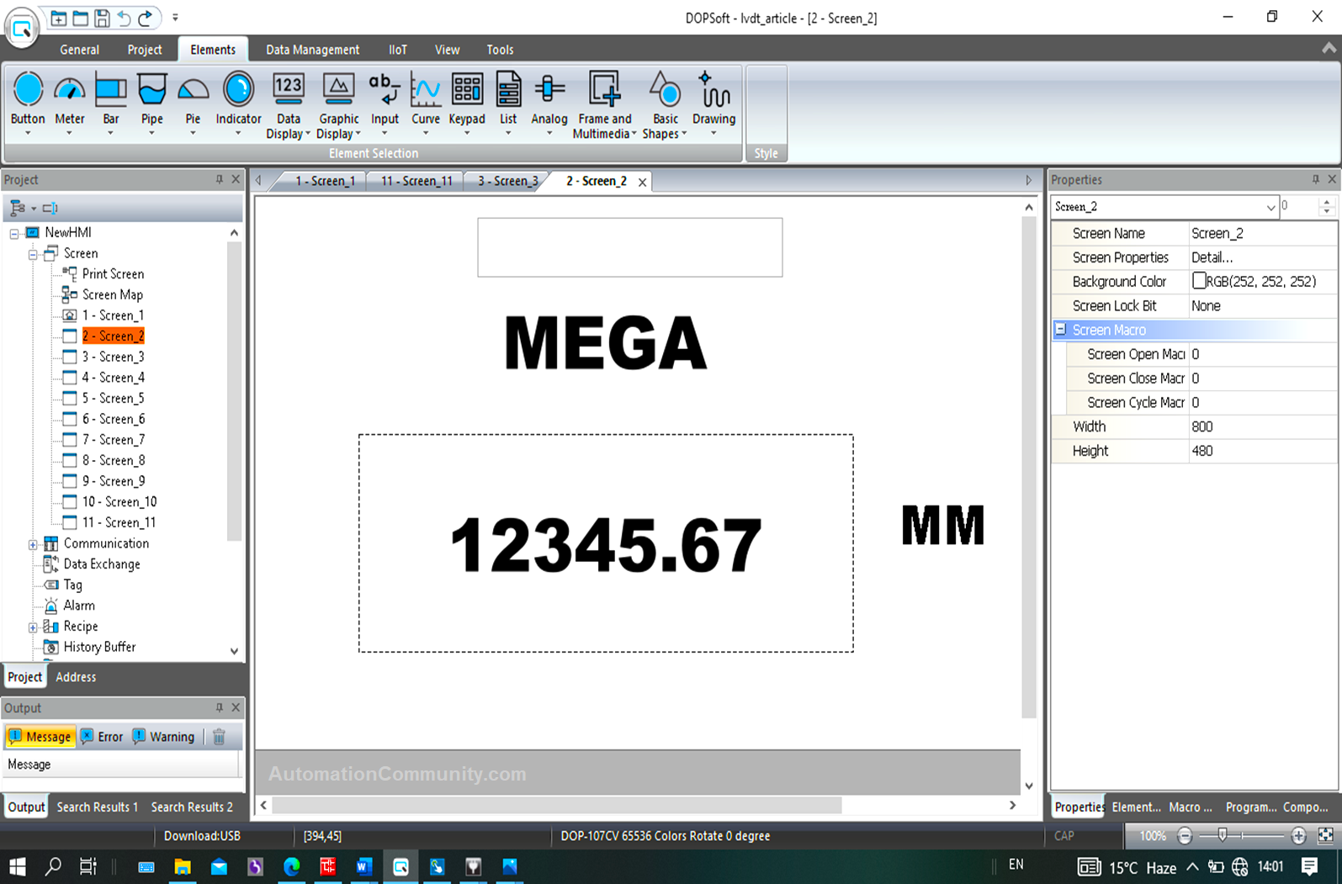1342x884 pixels.
Task: Switch to the 3 - Screen_3 tab
Action: pos(507,181)
